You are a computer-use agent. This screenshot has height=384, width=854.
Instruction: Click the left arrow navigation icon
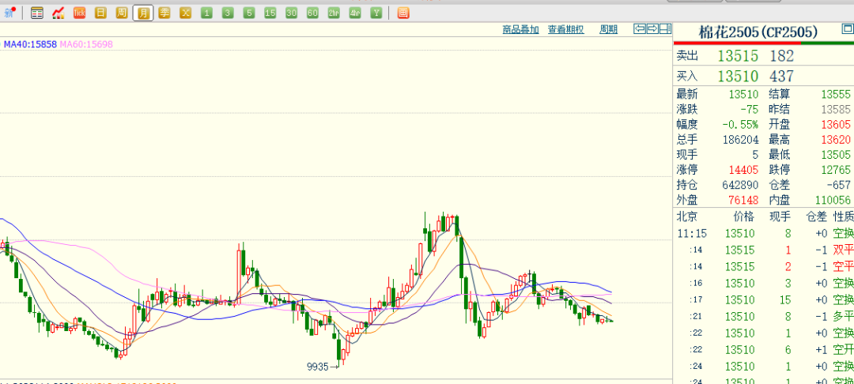tap(640, 29)
